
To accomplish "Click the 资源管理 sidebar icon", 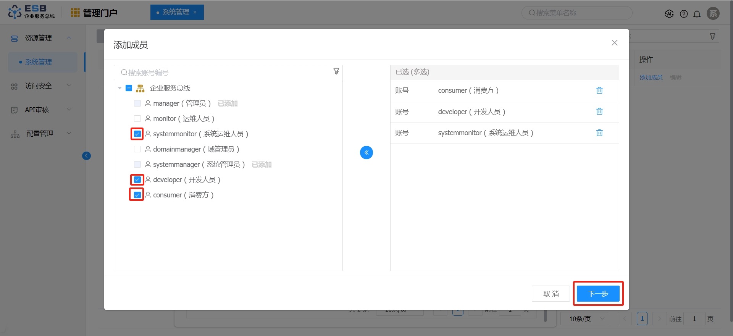I will point(15,39).
